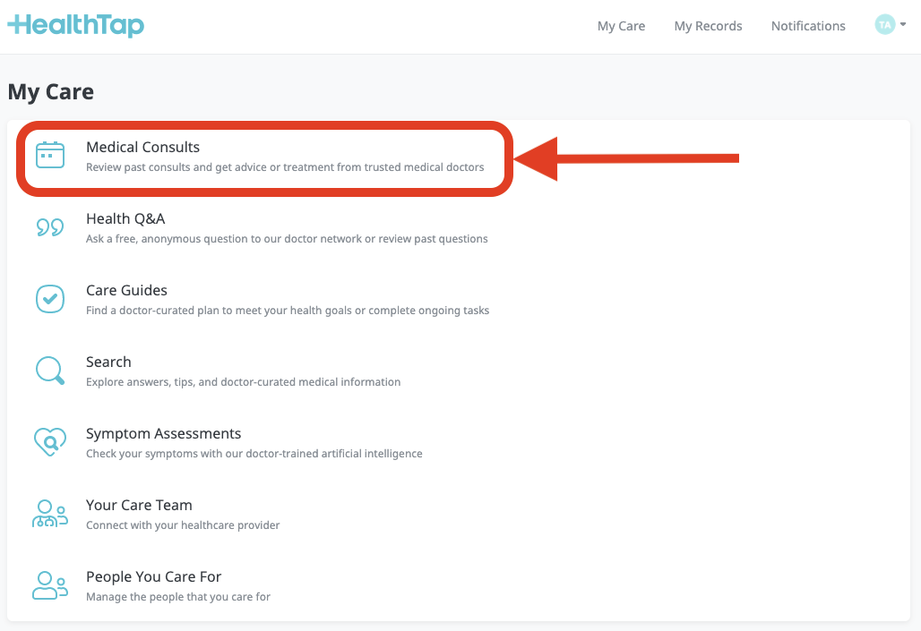Open the Notifications menu item
921x631 pixels.
808,26
